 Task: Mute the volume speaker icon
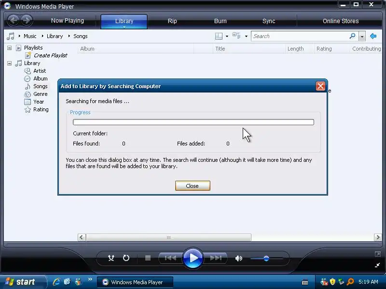(x=238, y=258)
